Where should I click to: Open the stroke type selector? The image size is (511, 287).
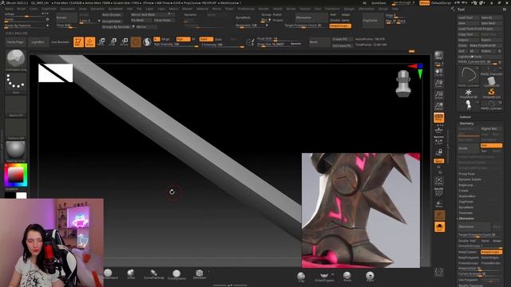click(16, 83)
